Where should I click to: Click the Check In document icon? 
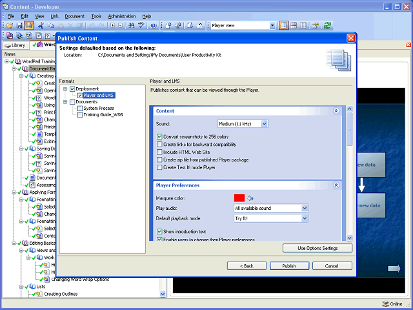[168, 25]
